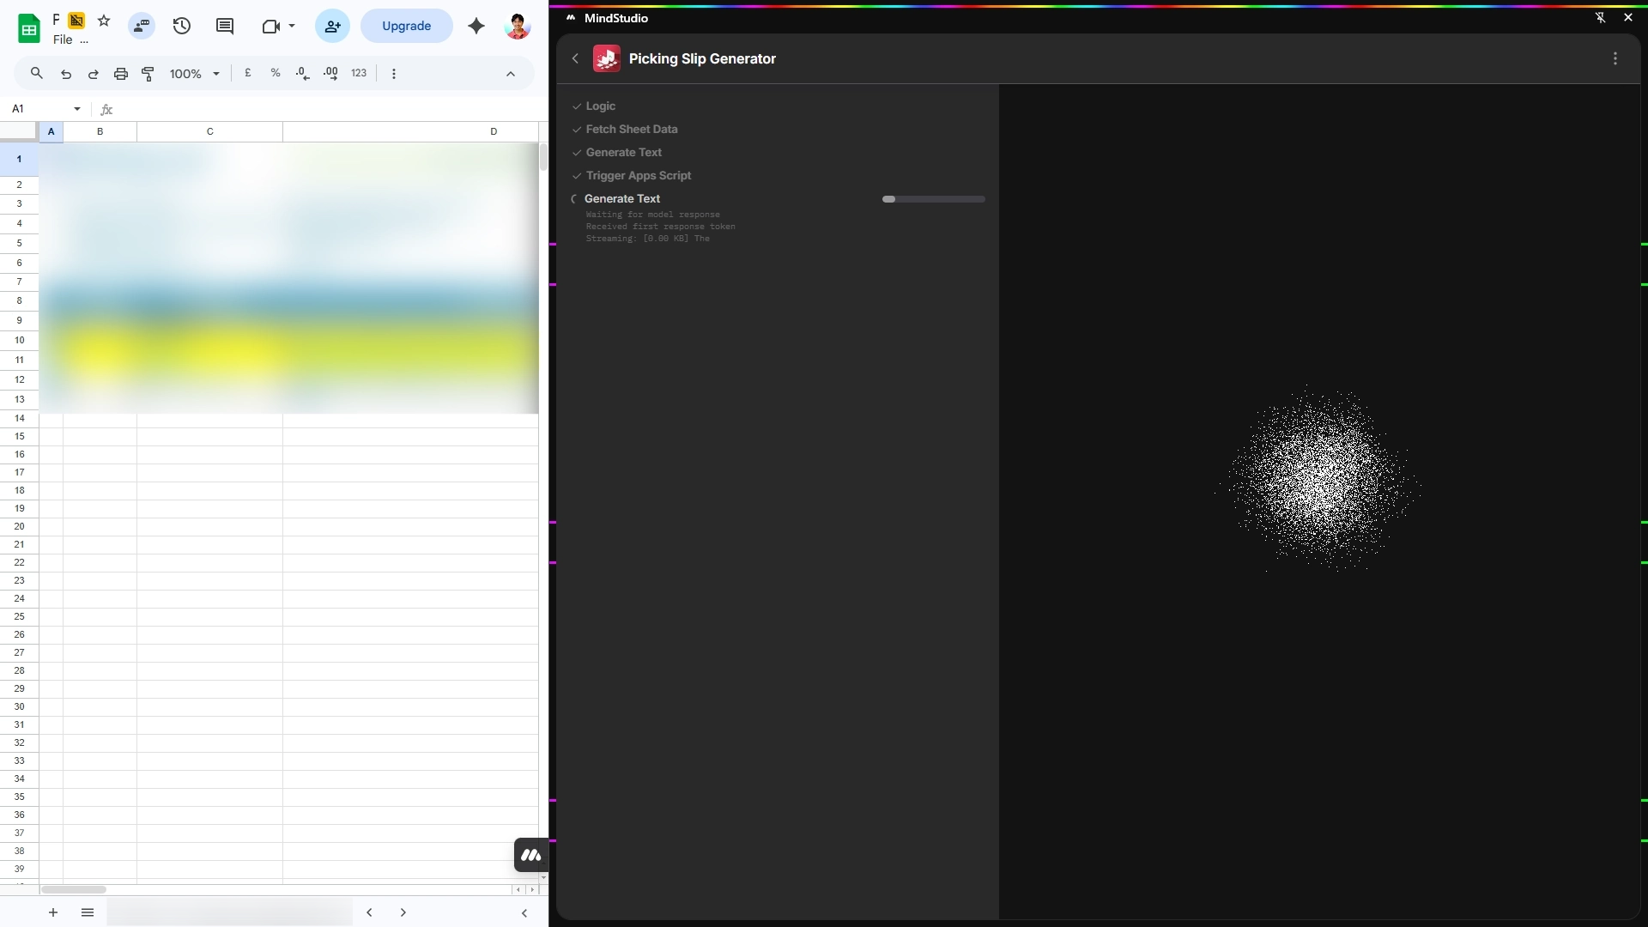Click into the formula bar
The width and height of the screenshot is (1648, 927).
click(330, 109)
